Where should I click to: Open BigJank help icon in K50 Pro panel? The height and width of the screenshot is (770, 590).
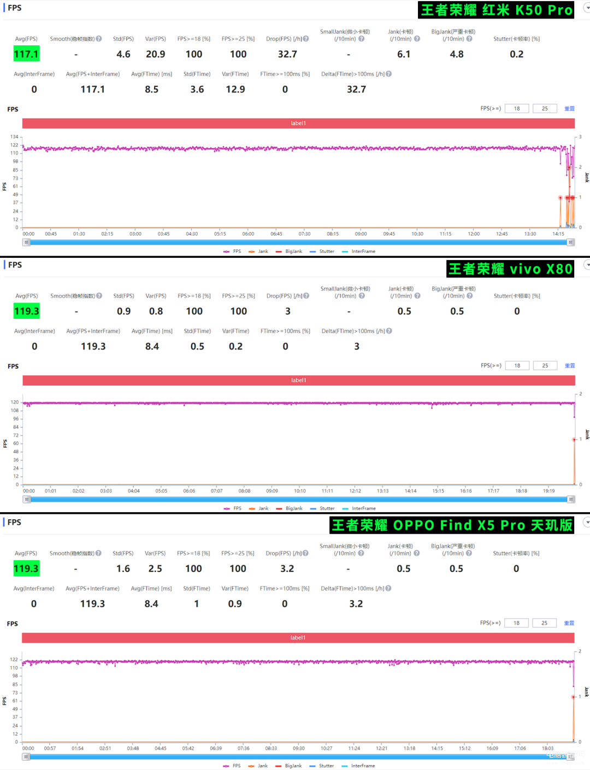click(469, 39)
